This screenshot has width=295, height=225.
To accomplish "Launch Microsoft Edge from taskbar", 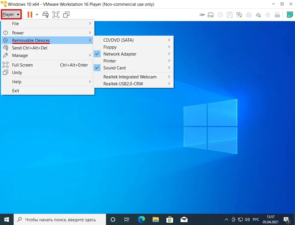I will 142,220.
